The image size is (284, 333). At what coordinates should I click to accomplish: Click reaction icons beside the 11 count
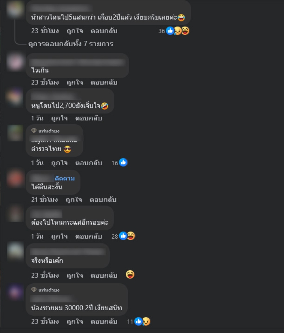click(142, 322)
